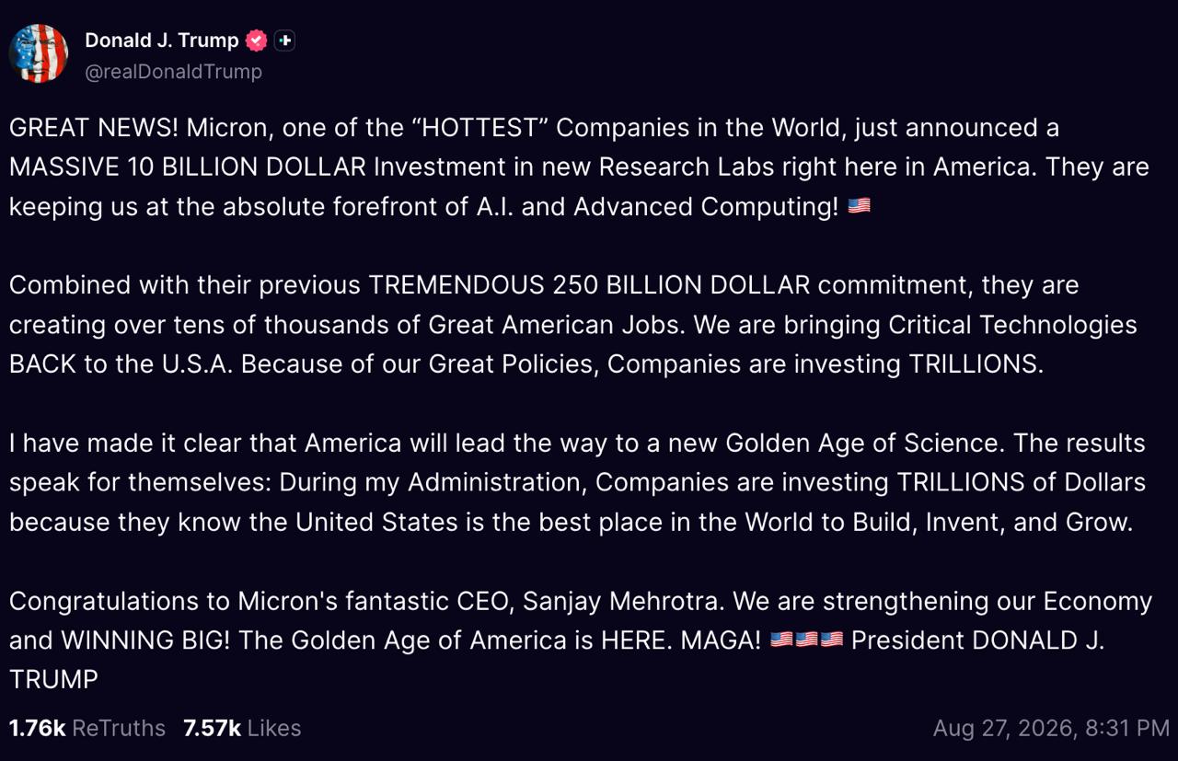Click the TREMENDOUS 250 BILLION DOLLAR phrase

(589, 285)
